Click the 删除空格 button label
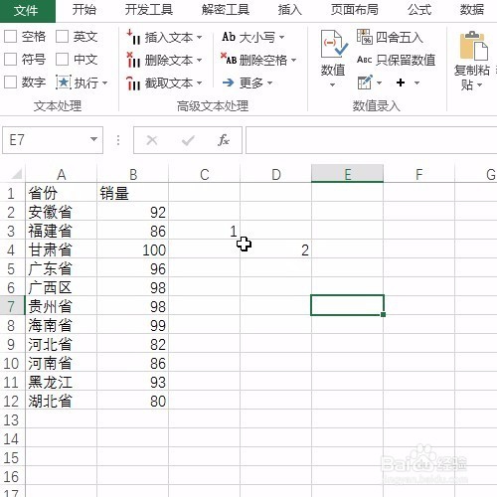Viewport: 497px width, 497px height. 263,60
